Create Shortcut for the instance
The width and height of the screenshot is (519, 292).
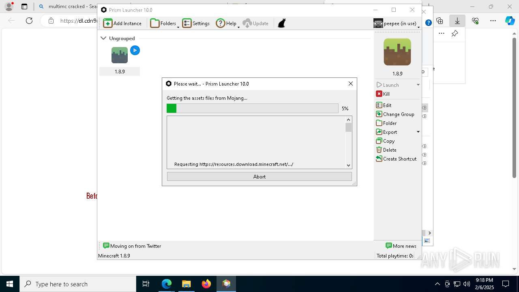point(396,159)
